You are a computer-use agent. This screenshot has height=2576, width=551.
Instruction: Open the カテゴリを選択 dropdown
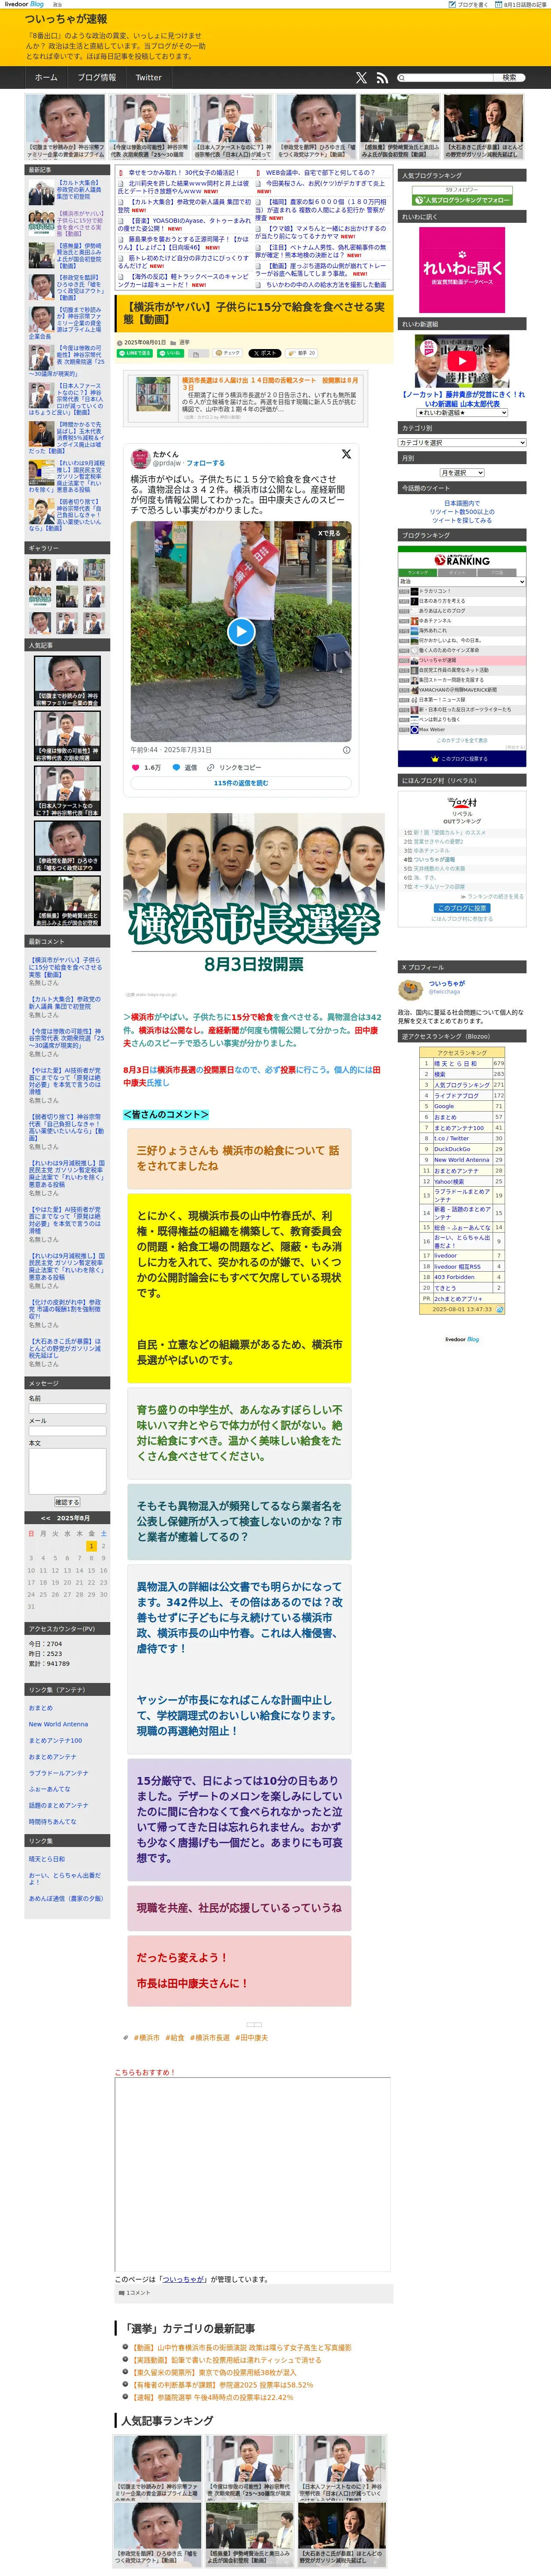click(x=462, y=442)
